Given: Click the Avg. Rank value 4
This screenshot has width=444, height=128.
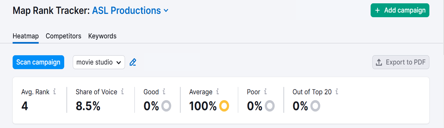Looking at the screenshot, I should pos(25,106).
